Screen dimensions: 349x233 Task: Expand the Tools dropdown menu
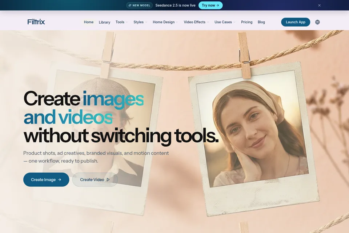(121, 22)
